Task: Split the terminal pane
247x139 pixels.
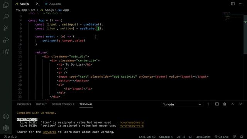Action: click(x=217, y=104)
